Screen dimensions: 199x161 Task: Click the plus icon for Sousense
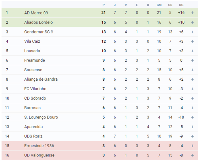[x=192, y=70]
